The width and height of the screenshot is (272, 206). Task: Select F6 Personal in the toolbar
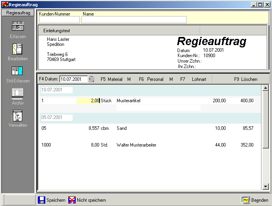point(151,79)
